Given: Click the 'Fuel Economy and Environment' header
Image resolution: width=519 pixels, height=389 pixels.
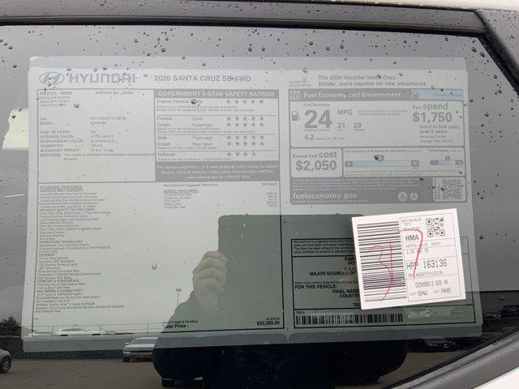Looking at the screenshot, I should coord(352,95).
